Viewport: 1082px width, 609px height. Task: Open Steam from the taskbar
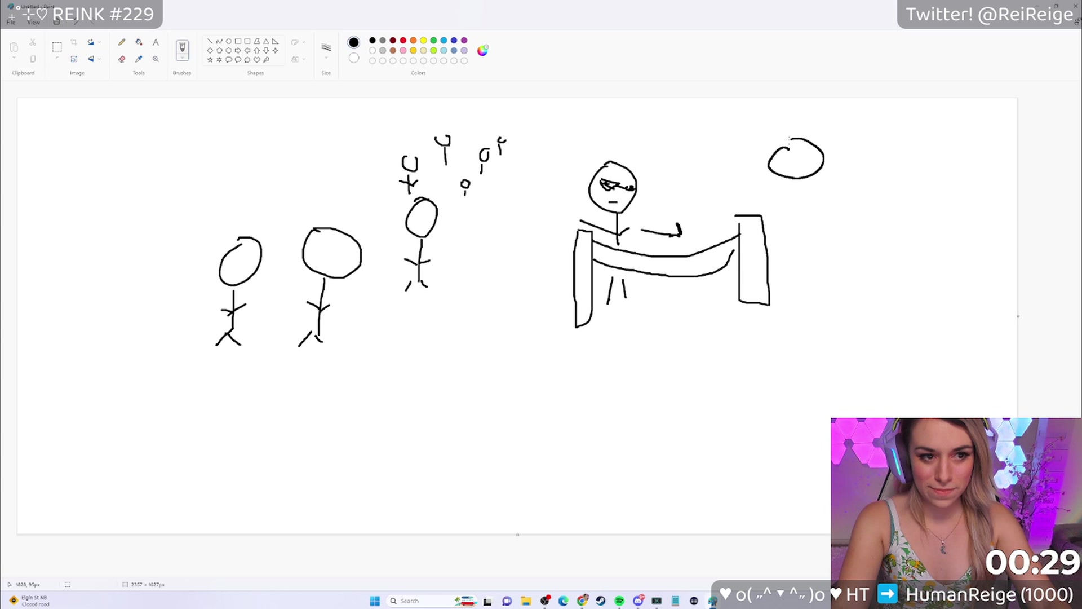pos(601,601)
